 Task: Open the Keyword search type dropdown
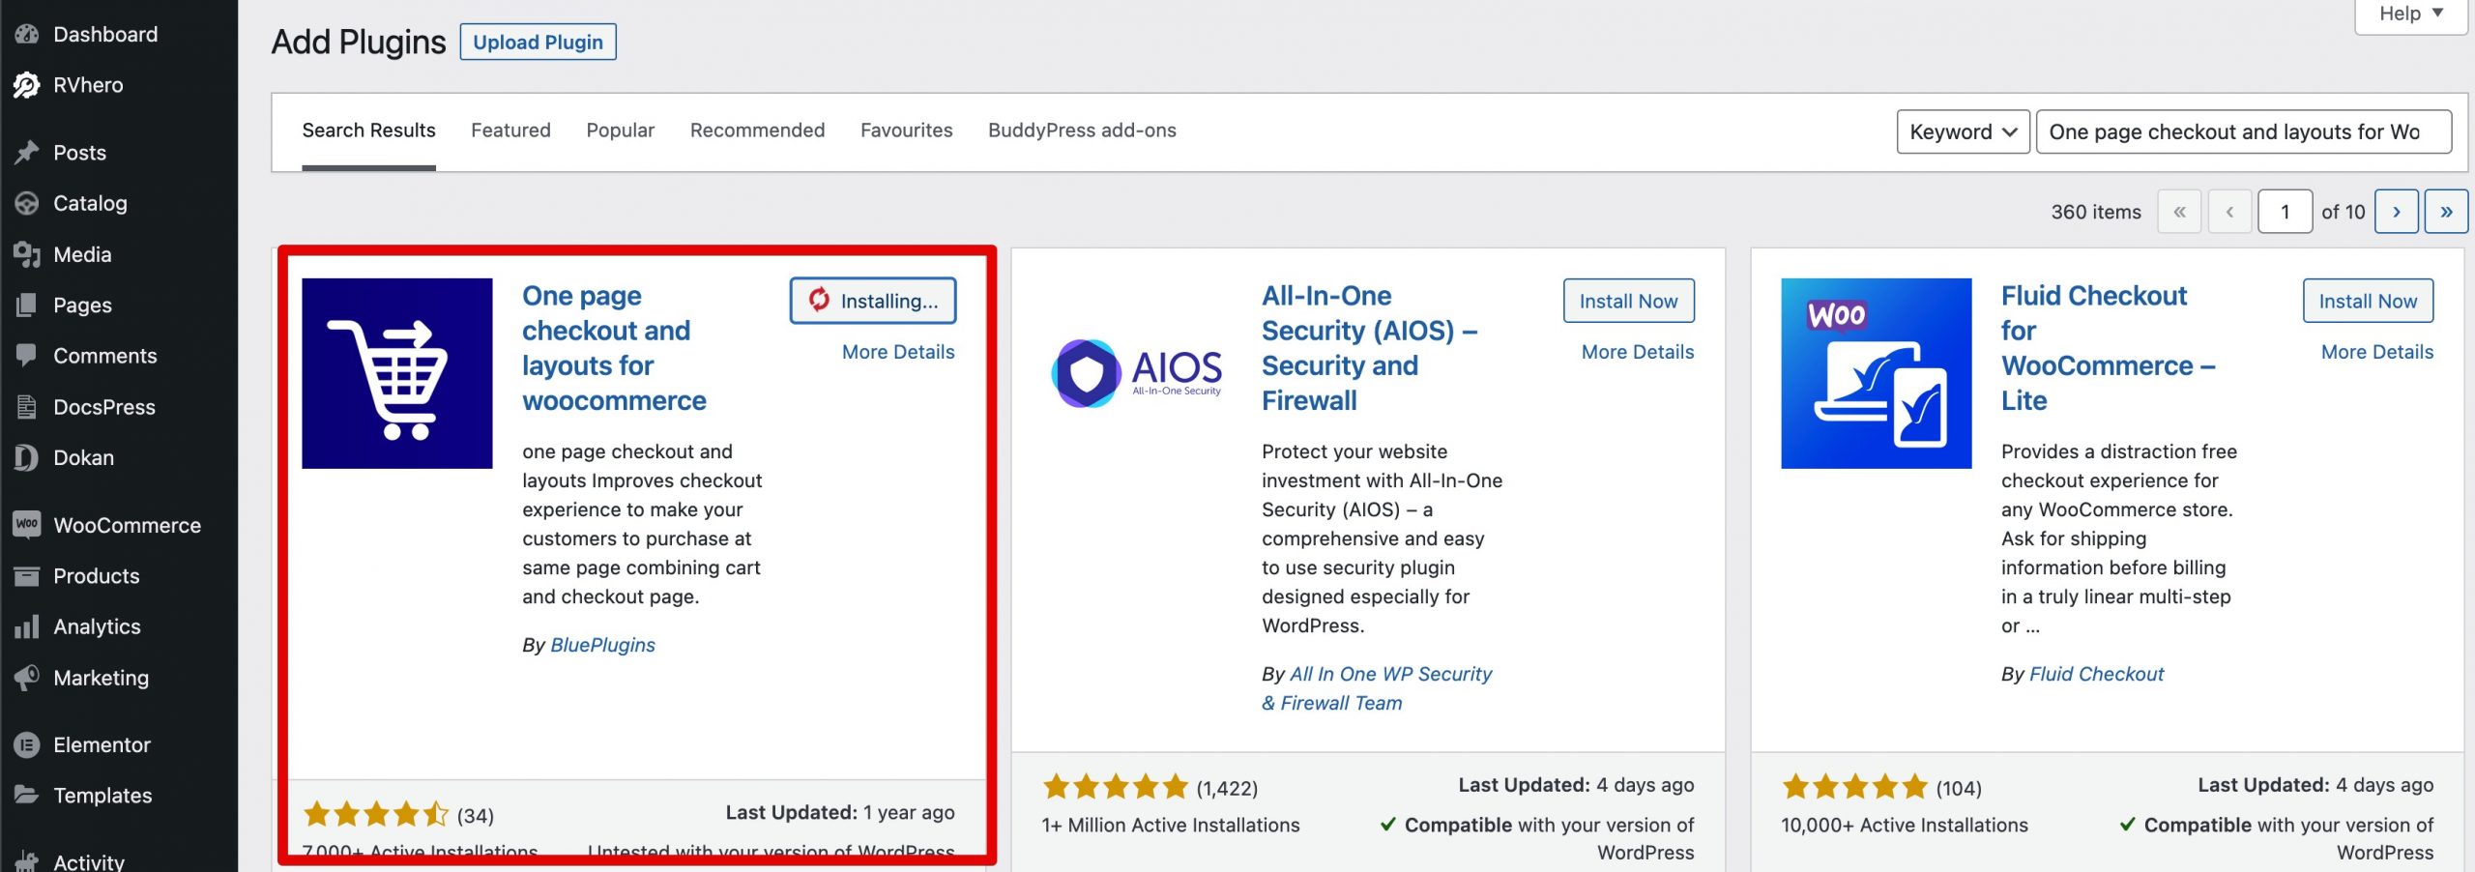(1963, 131)
